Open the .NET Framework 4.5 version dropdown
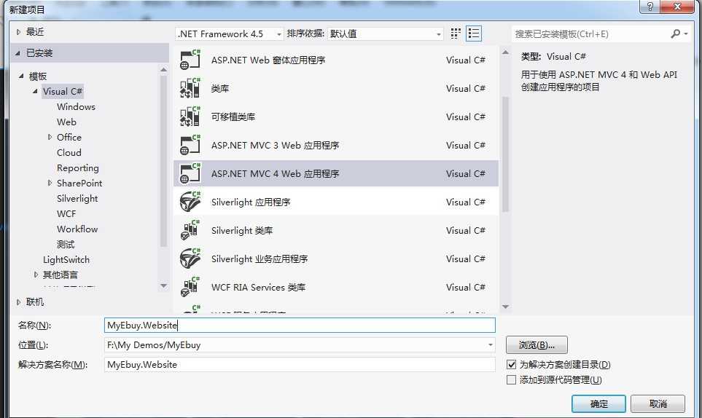Viewport: 702px width, 418px height. [279, 34]
